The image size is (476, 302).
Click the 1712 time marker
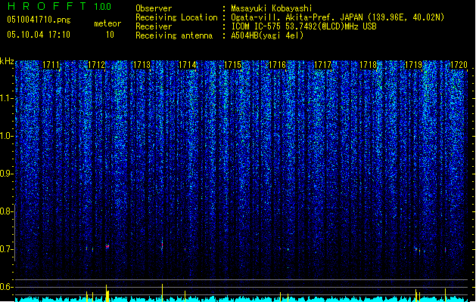point(96,65)
